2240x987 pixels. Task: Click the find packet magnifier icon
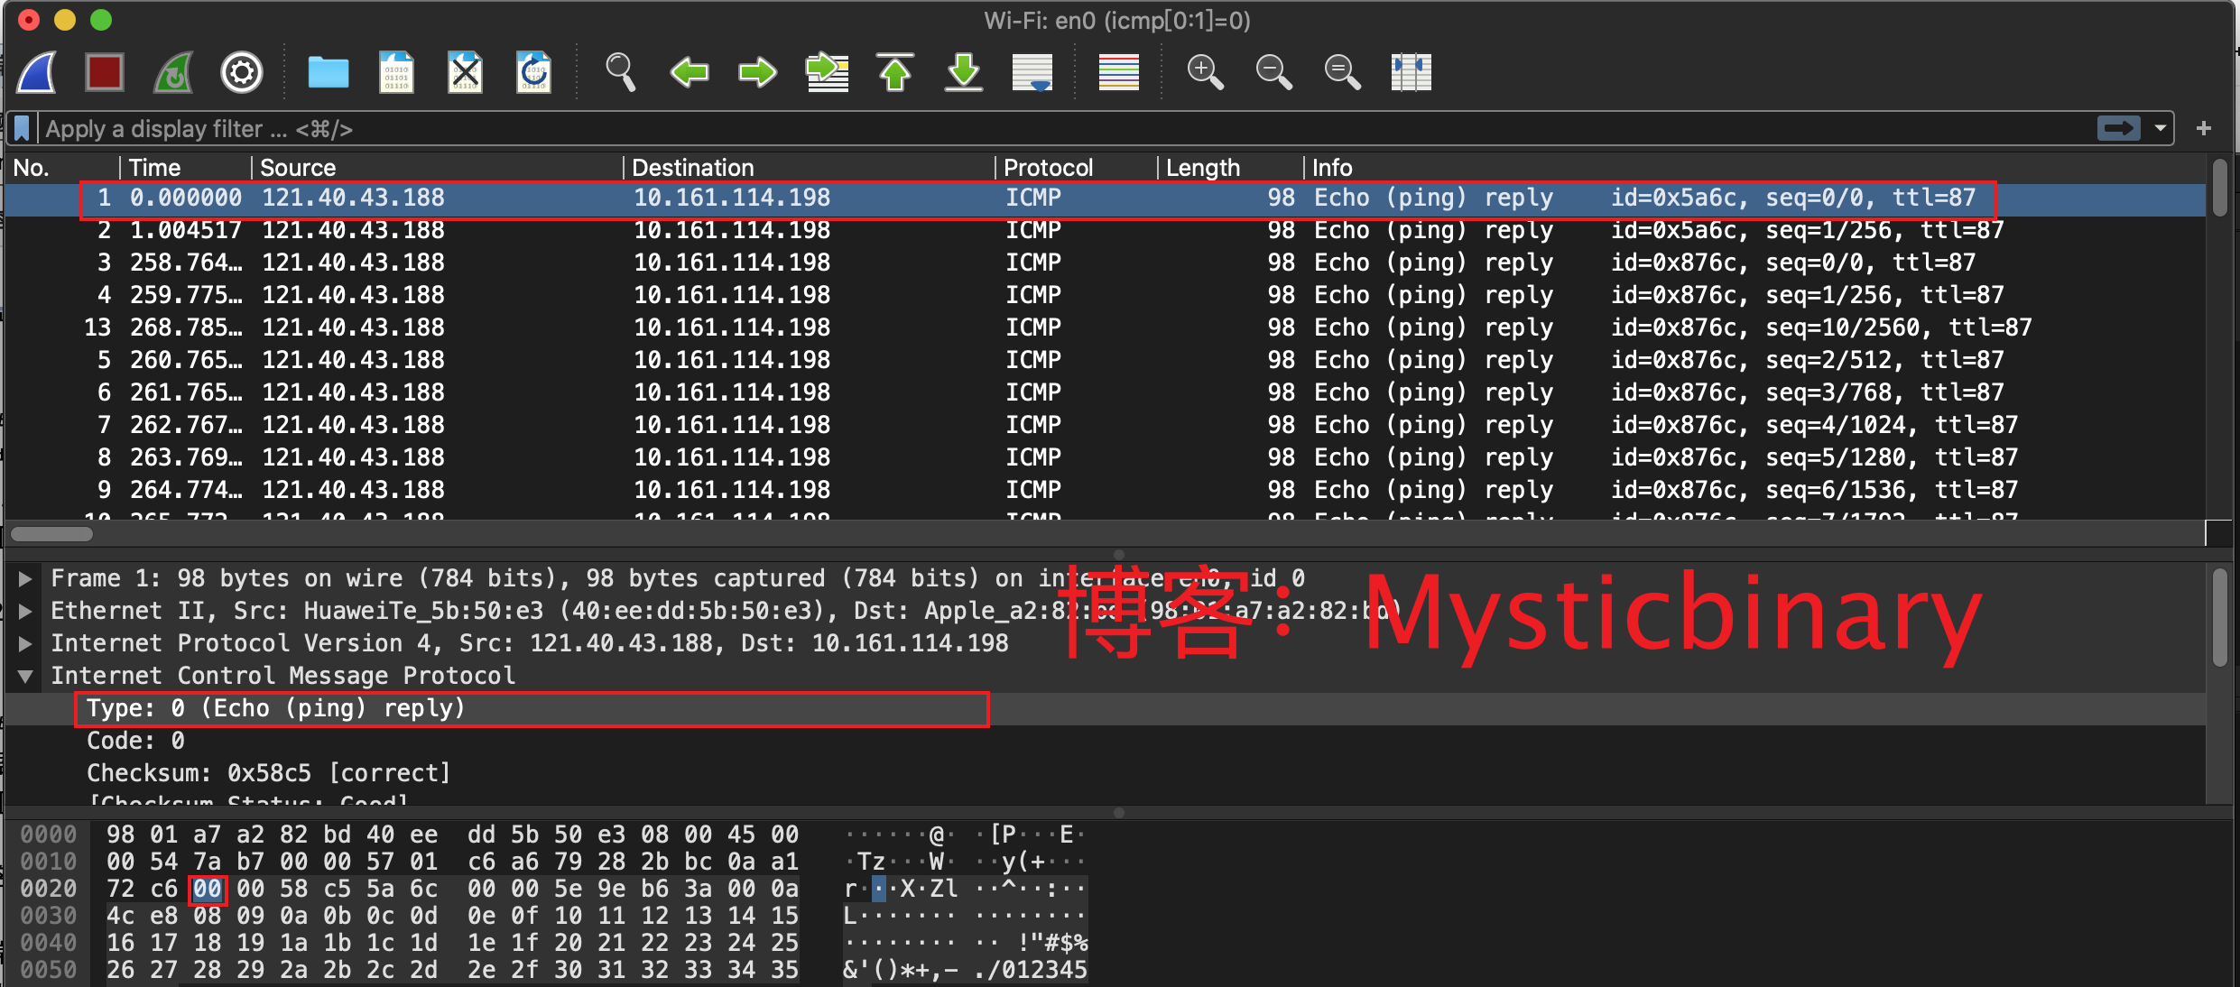(x=620, y=72)
